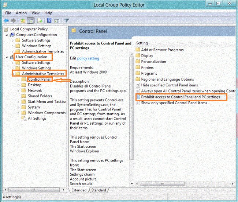
Task: Click the Forward arrow toolbar icon
Action: tap(13, 20)
